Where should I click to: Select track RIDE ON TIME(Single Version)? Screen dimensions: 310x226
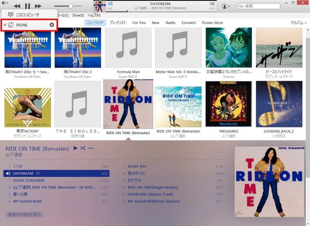pyautogui.click(x=172, y=187)
